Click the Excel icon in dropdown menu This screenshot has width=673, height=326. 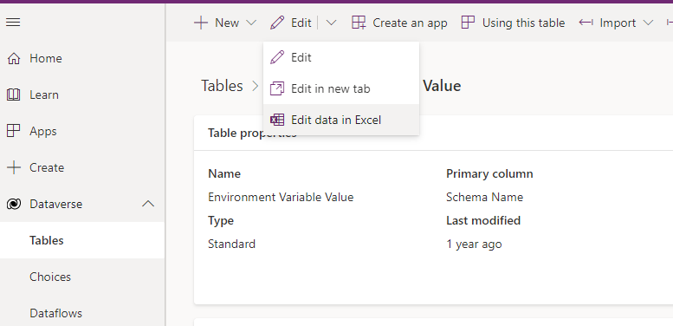pyautogui.click(x=277, y=120)
